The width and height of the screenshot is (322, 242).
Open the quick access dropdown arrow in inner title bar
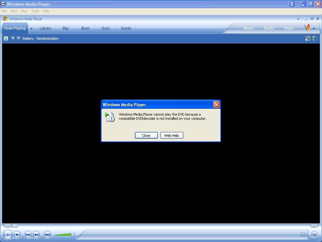coord(298,19)
